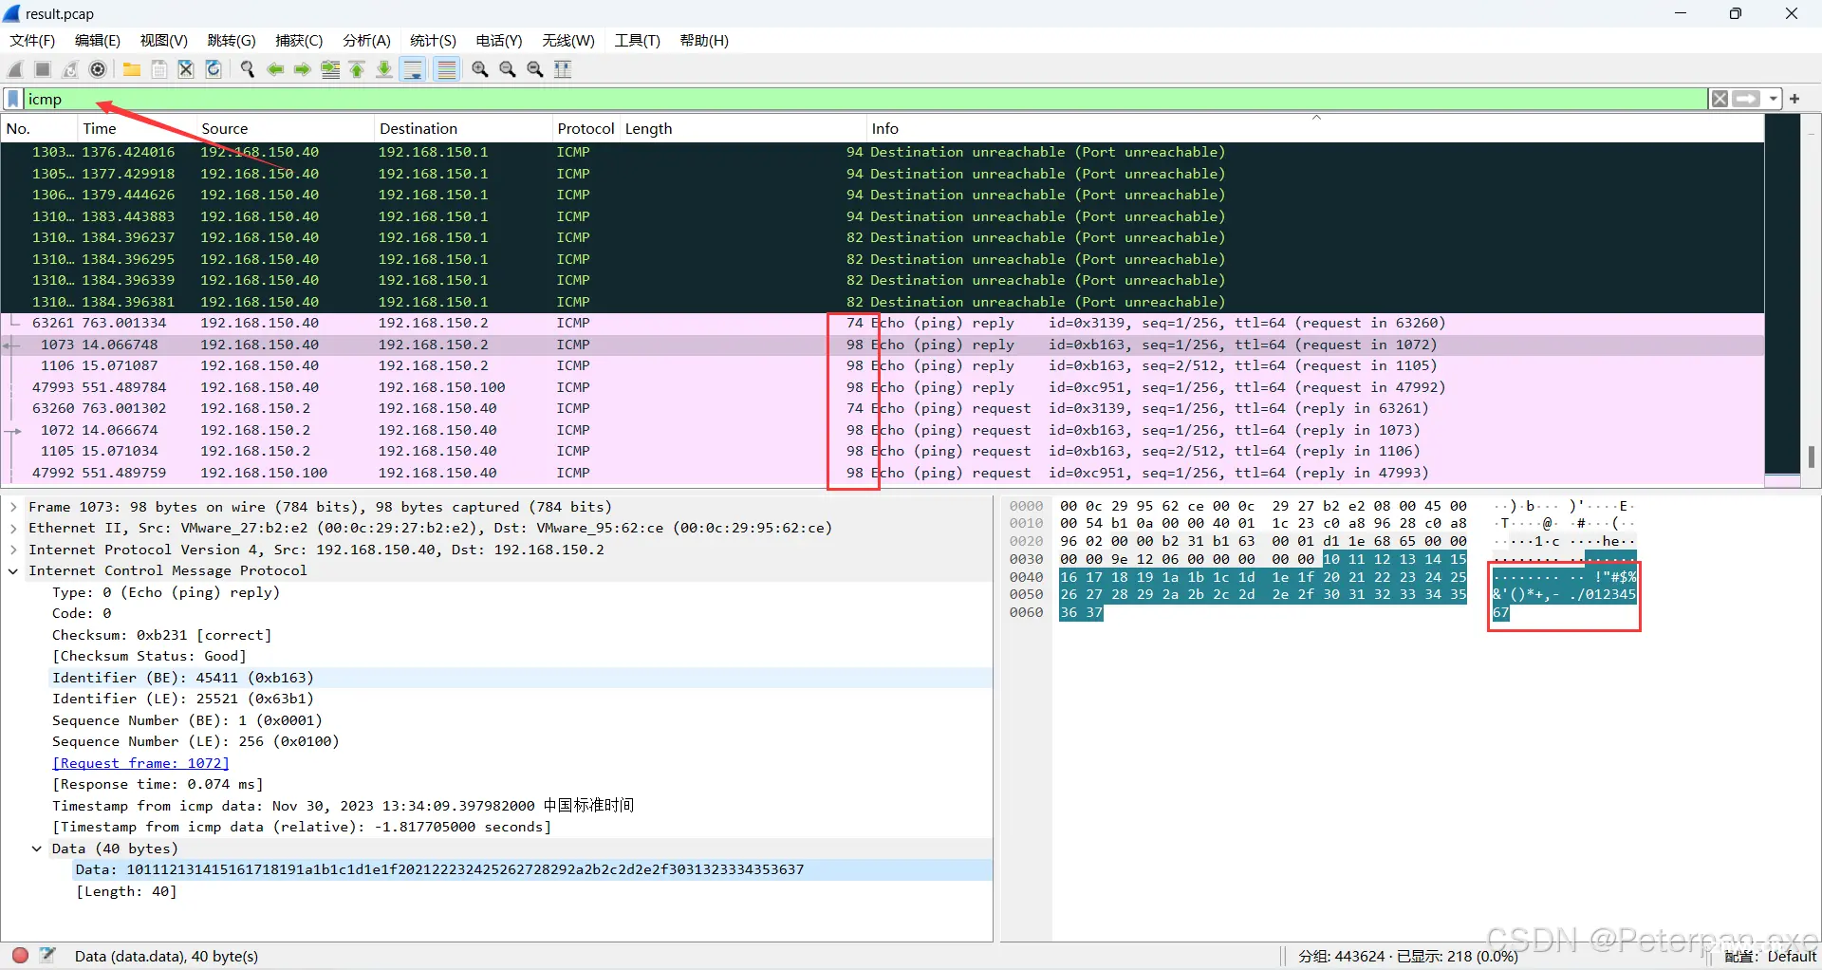Expand the Ethernet II tree row
The image size is (1822, 970).
(13, 528)
